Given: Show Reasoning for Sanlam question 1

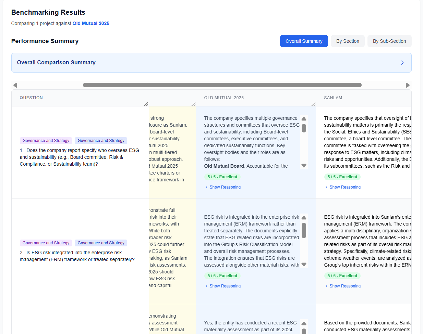Looking at the screenshot, I should point(345,187).
